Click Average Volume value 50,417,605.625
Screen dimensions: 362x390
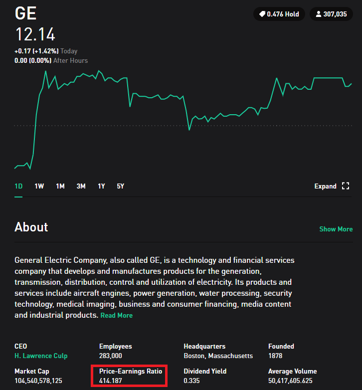click(290, 381)
